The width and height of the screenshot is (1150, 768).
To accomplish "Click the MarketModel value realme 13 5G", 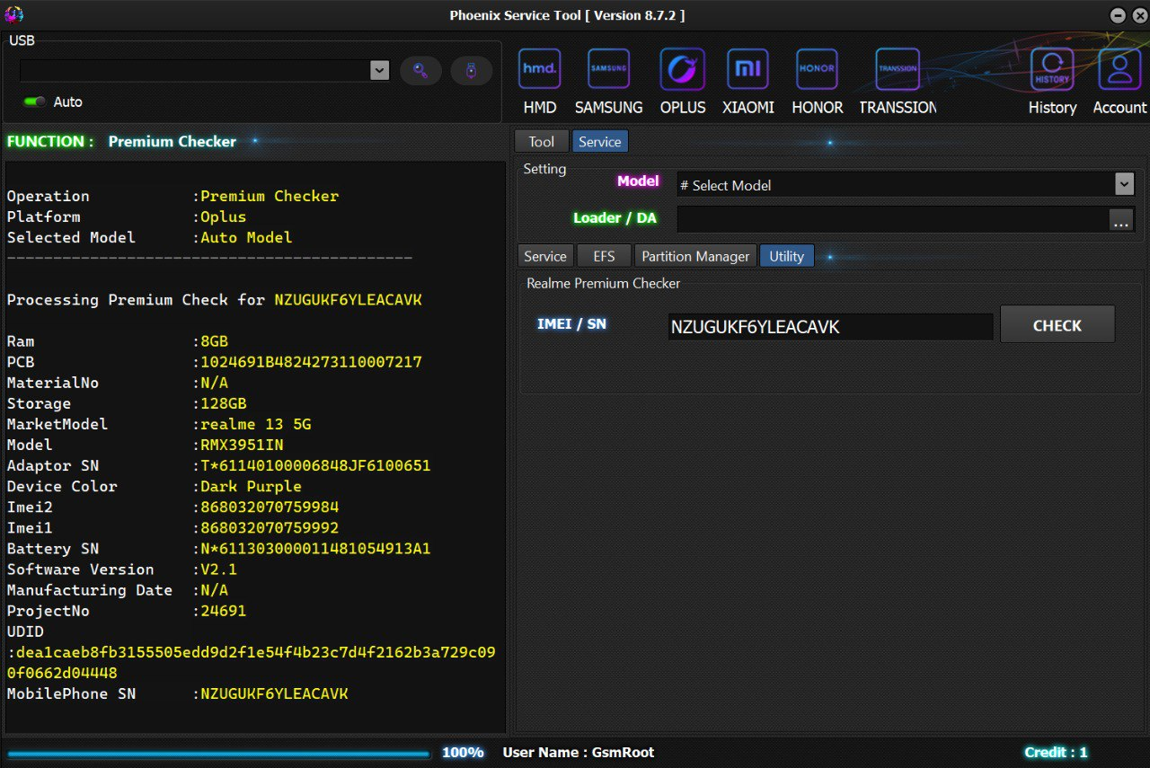I will click(256, 424).
